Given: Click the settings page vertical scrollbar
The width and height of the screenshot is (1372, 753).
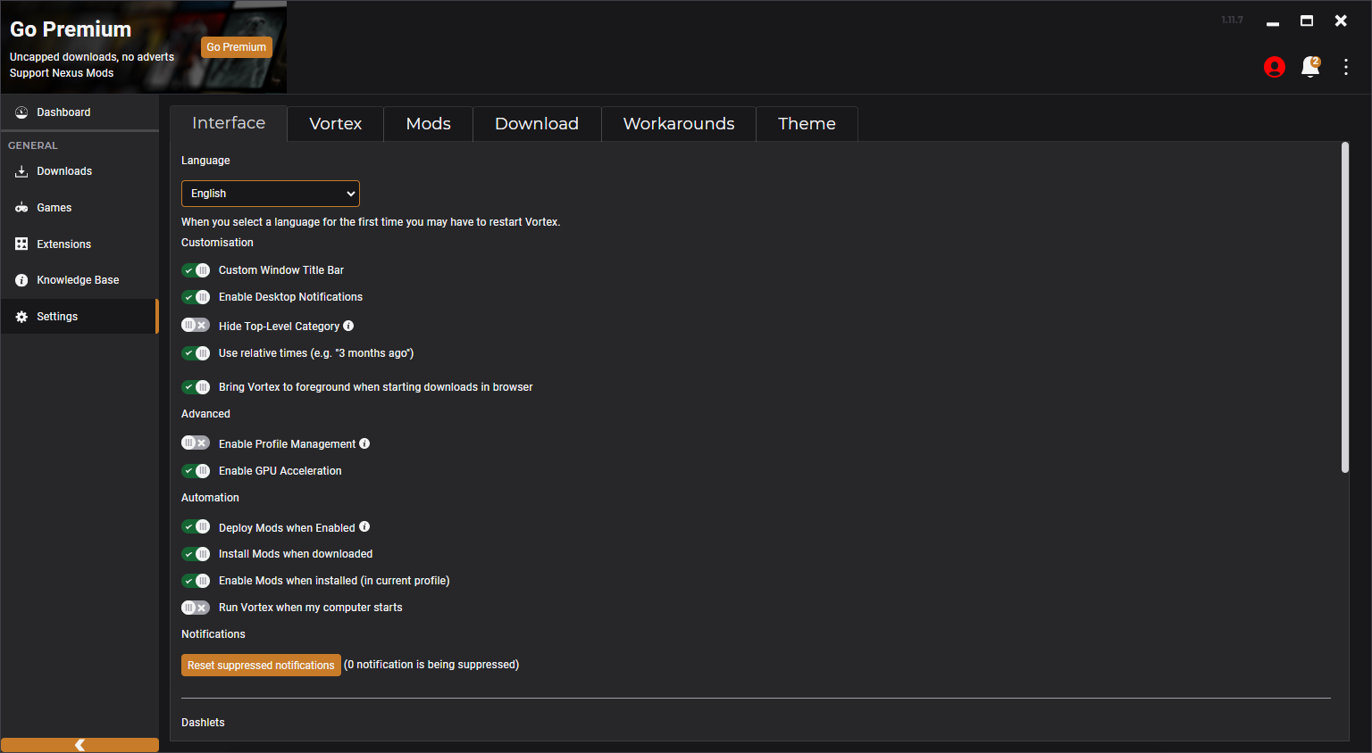Looking at the screenshot, I should pyautogui.click(x=1345, y=307).
